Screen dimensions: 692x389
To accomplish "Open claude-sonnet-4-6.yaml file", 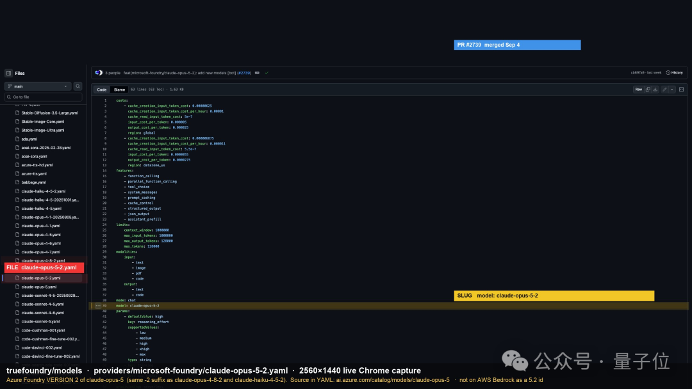I will coord(42,313).
